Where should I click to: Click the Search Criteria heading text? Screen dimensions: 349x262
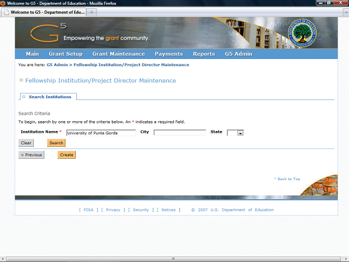click(34, 114)
